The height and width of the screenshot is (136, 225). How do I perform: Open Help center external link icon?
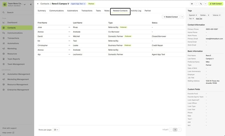(13, 133)
